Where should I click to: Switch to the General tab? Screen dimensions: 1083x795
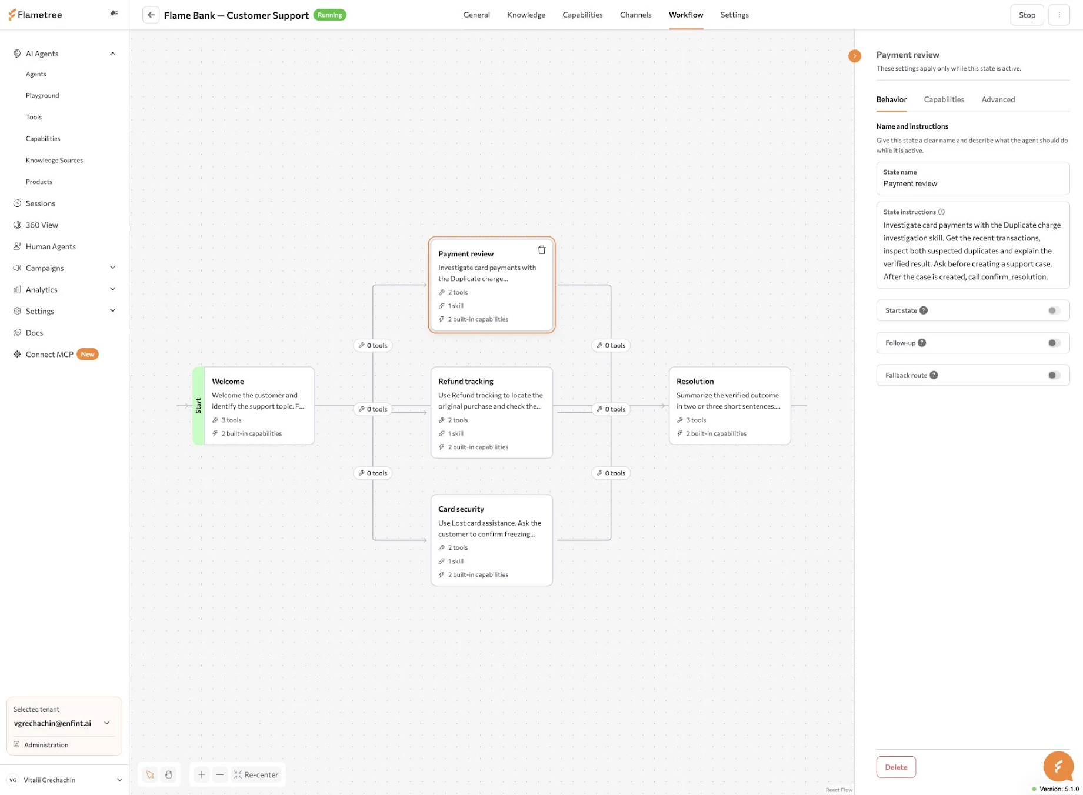coord(476,15)
